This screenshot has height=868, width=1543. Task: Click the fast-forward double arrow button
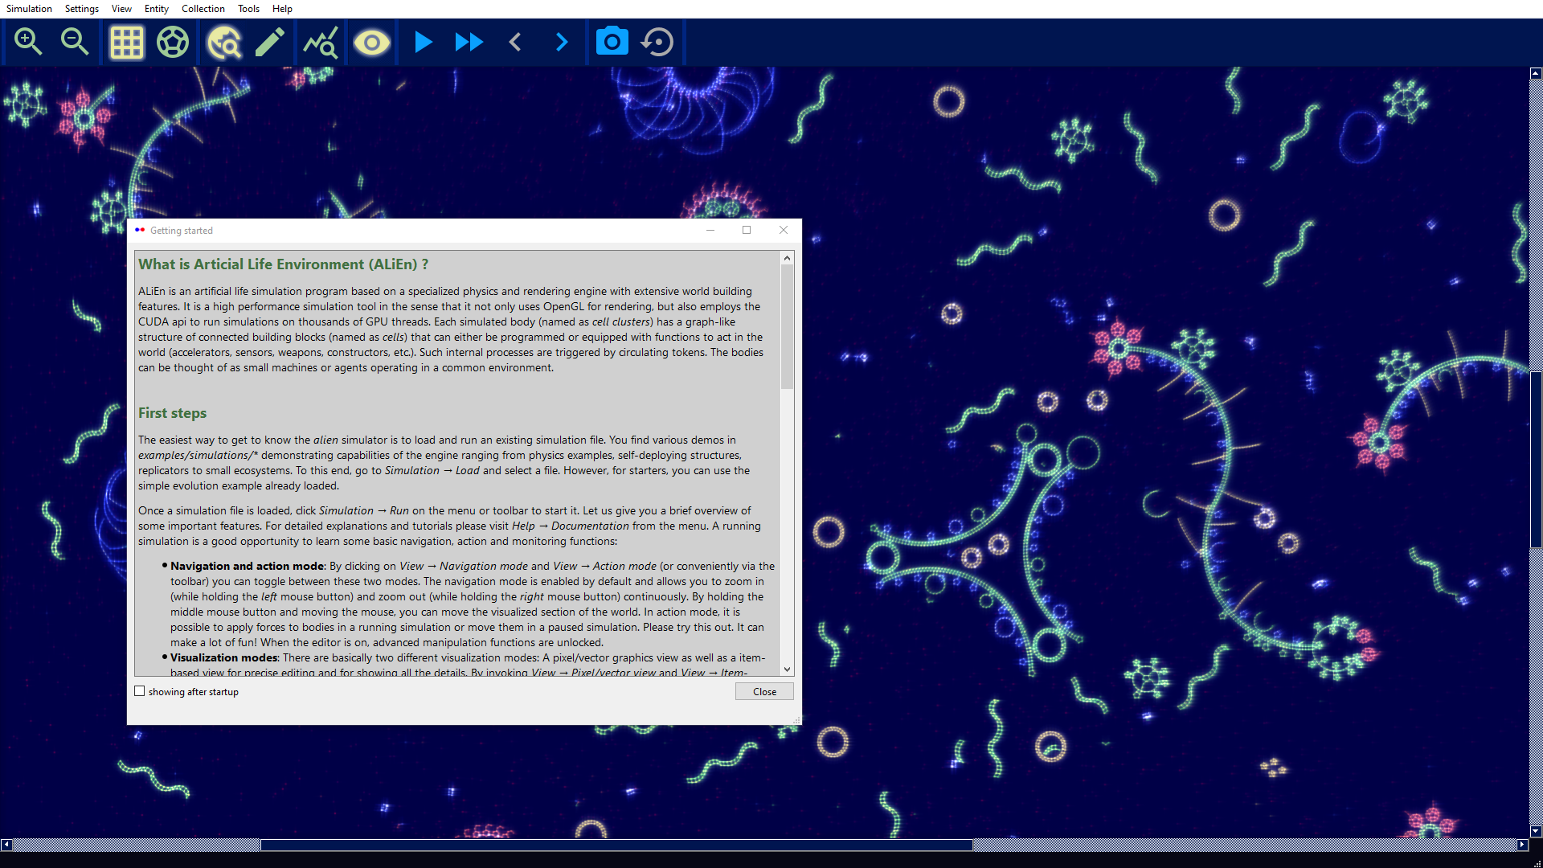click(469, 42)
